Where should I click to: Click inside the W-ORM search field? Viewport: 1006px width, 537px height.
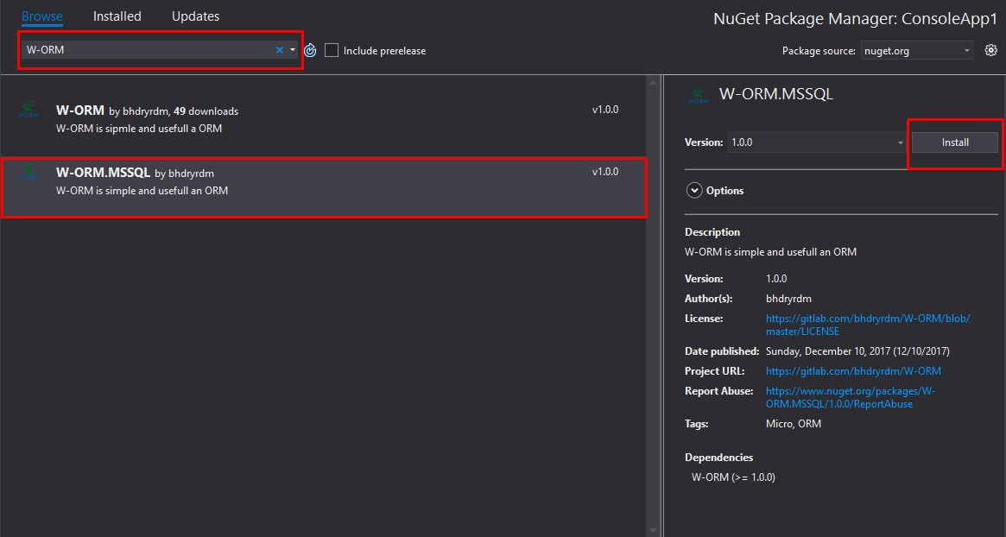tap(147, 50)
